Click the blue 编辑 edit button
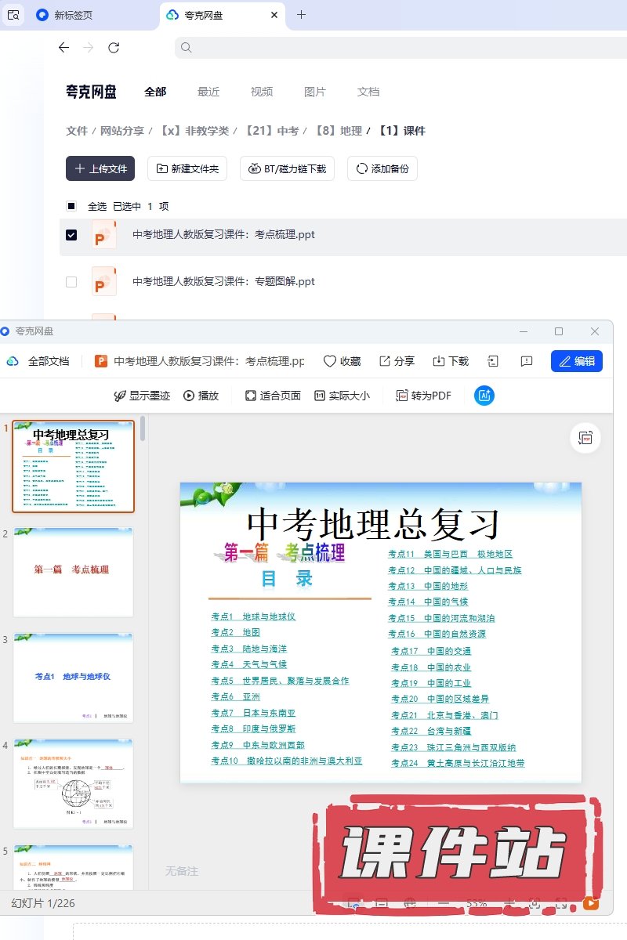This screenshot has height=940, width=627. pos(576,361)
